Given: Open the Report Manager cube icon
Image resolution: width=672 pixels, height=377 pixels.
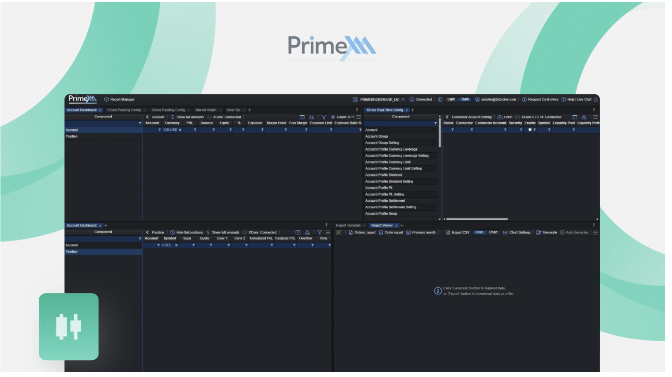Looking at the screenshot, I should (x=106, y=99).
